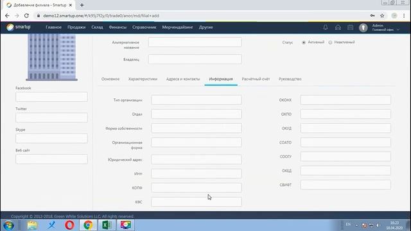Open the screen recorder taskbar icon
The width and height of the screenshot is (411, 231).
pos(126,225)
